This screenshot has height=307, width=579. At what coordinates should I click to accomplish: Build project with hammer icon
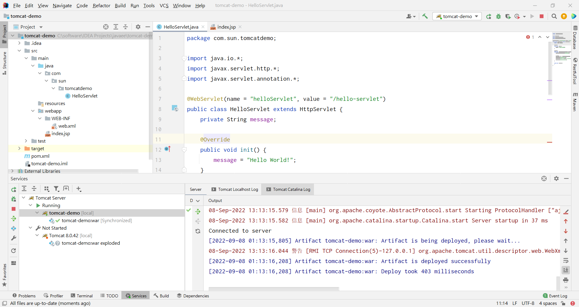(x=425, y=16)
